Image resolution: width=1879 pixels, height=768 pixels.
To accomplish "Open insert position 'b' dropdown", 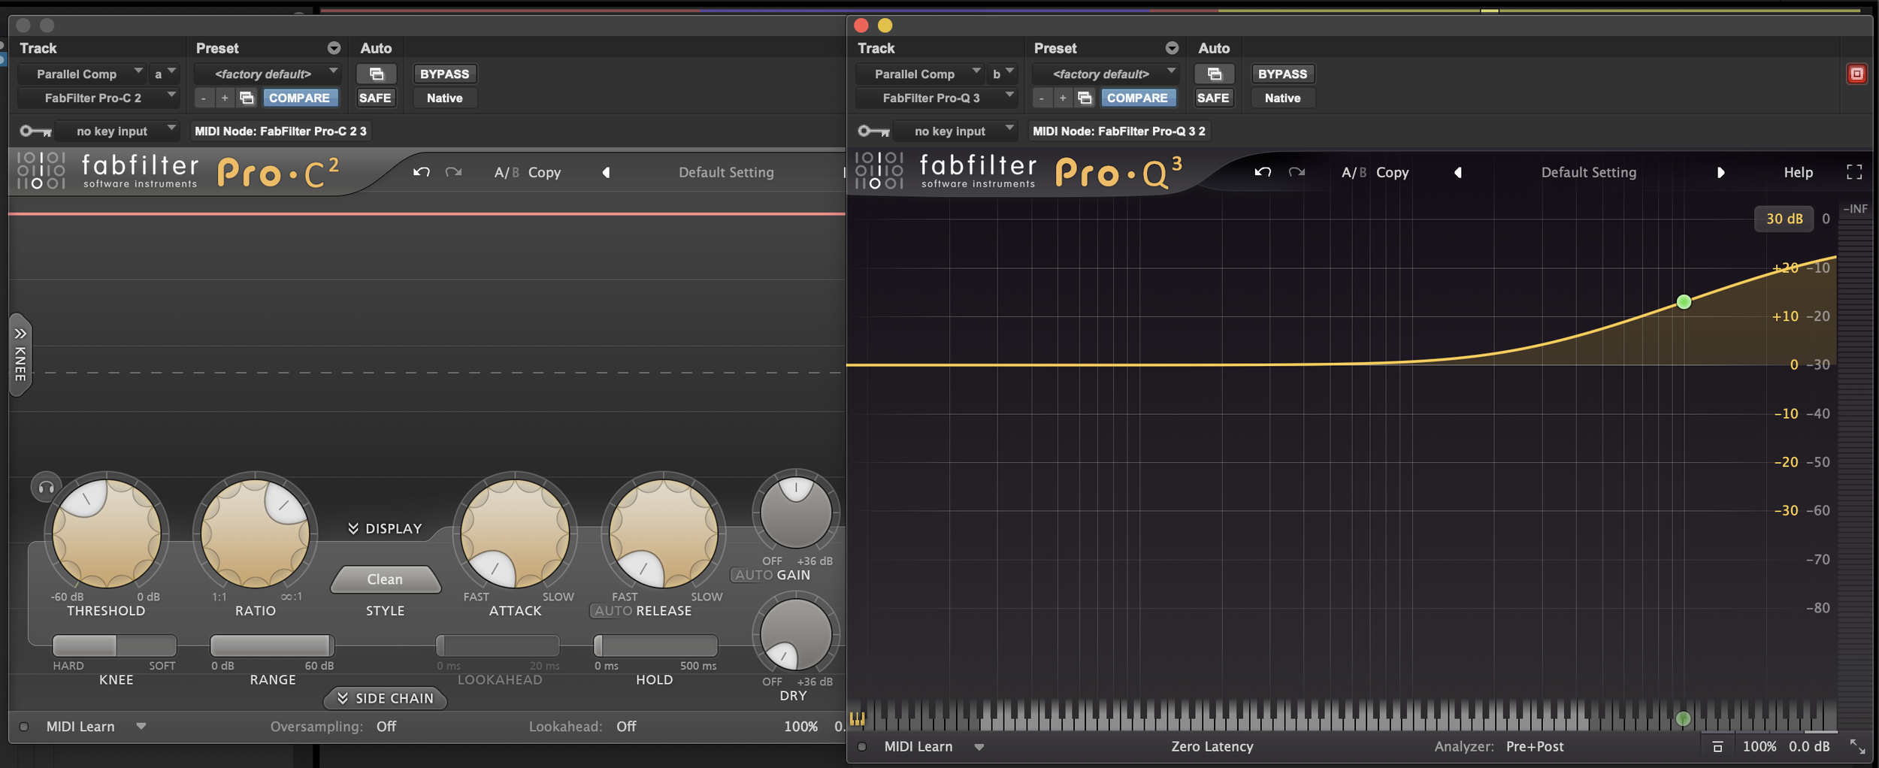I will 1002,74.
